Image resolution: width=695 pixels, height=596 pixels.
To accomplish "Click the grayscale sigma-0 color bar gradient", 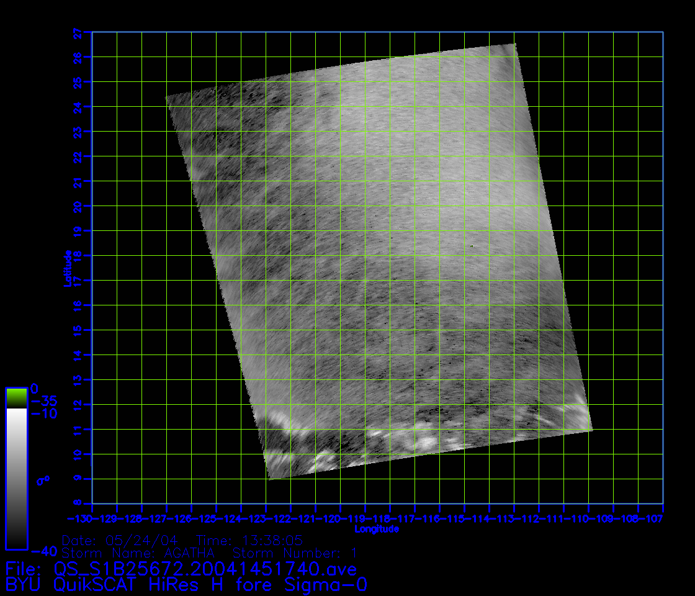I will pos(16,478).
